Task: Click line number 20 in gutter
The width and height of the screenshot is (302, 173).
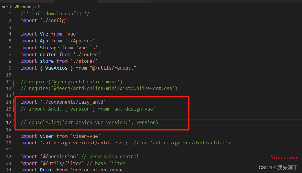Action: [x=9, y=143]
